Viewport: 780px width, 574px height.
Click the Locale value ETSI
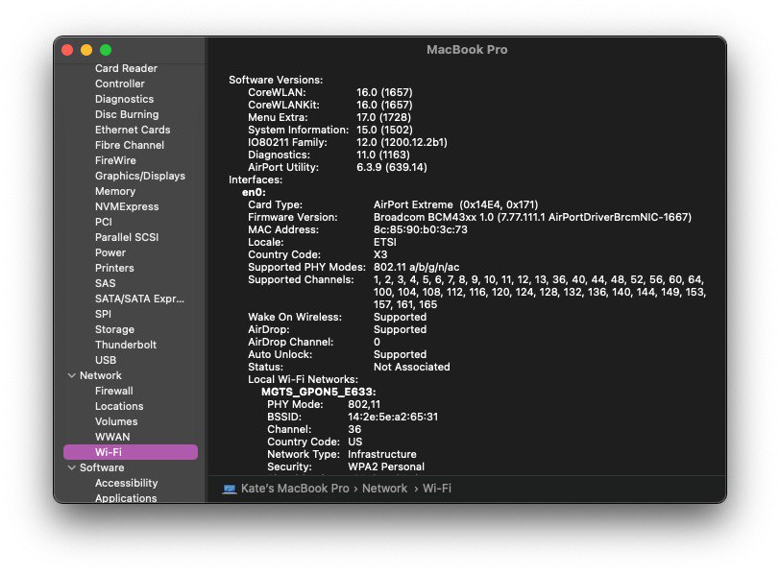pyautogui.click(x=385, y=243)
